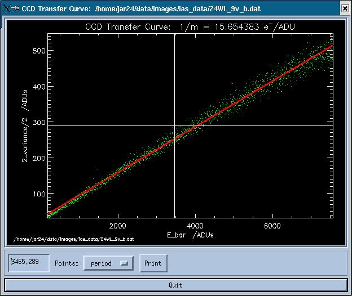Click the E_bar /ADUs x-axis label
This screenshot has width=352, height=296.
point(190,234)
